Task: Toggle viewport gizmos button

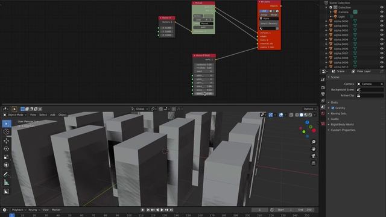Action: pyautogui.click(x=271, y=115)
